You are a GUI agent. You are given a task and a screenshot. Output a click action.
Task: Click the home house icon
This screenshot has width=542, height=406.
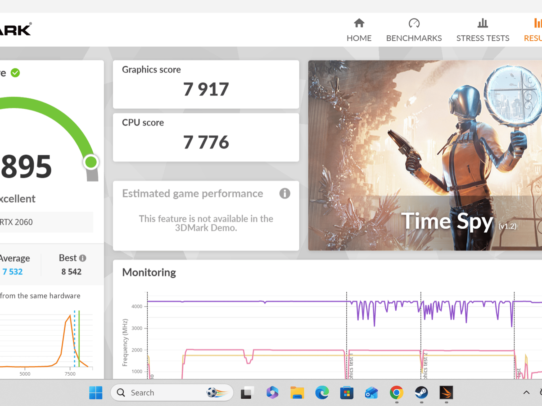click(359, 23)
